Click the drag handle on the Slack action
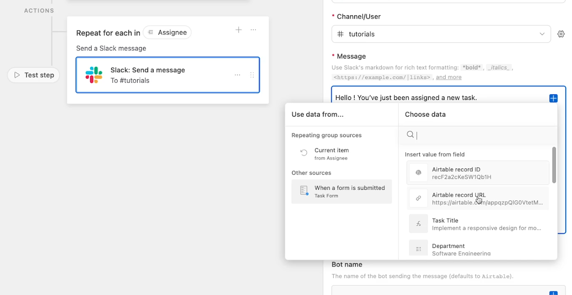The width and height of the screenshot is (572, 295). tap(252, 75)
